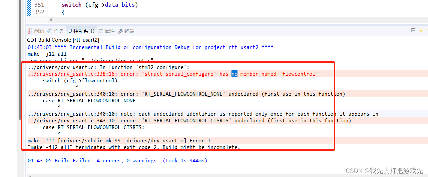
Task: Click line number 352 in the editor gutter
Action: point(39,12)
